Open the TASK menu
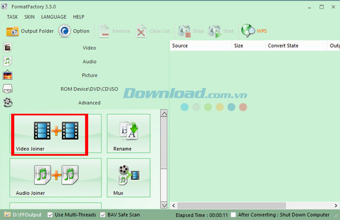The image size is (340, 220). pyautogui.click(x=12, y=17)
